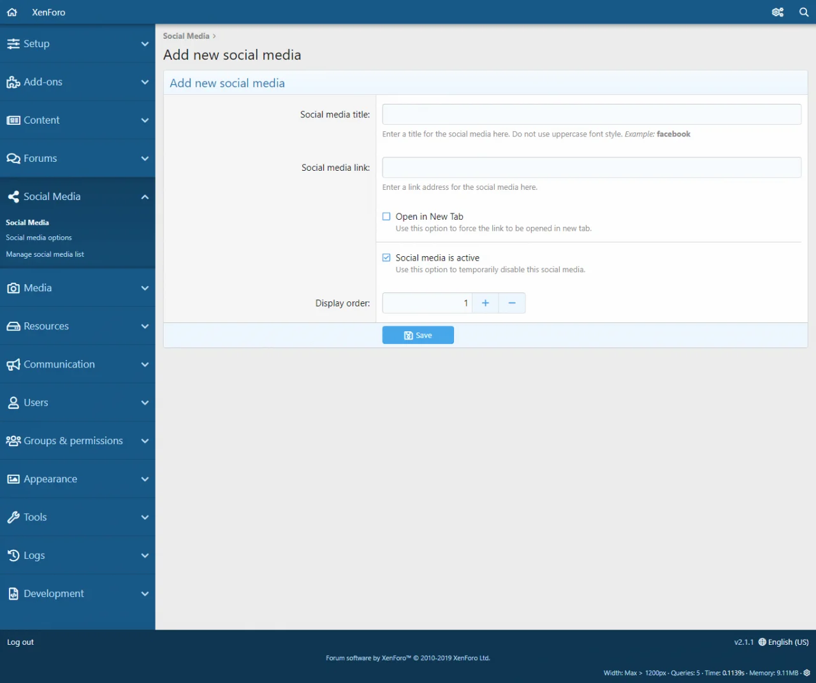The width and height of the screenshot is (816, 683).
Task: Open Social media options submenu item
Action: point(39,238)
